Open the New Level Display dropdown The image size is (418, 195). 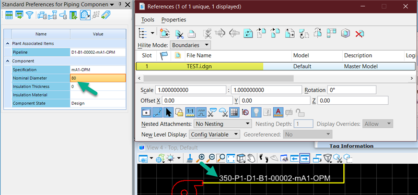click(x=215, y=135)
